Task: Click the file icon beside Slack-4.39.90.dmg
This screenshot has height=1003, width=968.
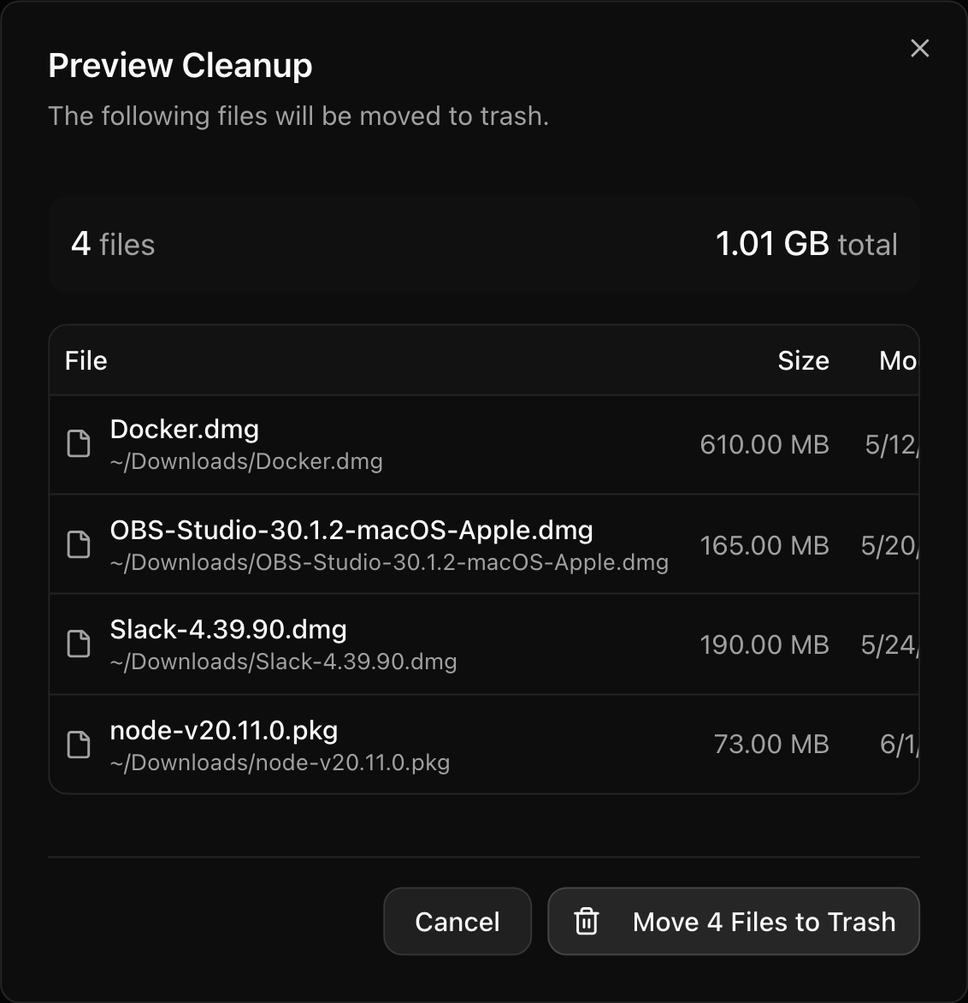Action: [x=79, y=644]
